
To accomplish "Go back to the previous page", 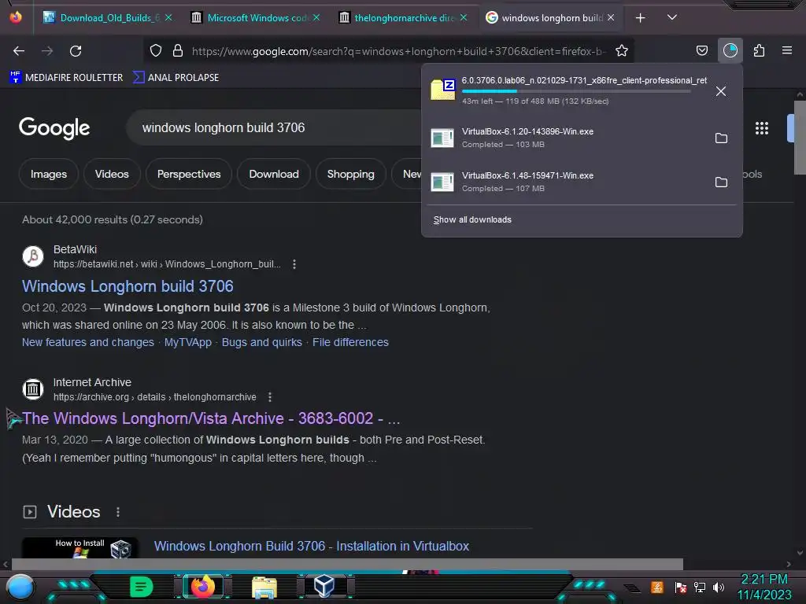I will point(19,51).
